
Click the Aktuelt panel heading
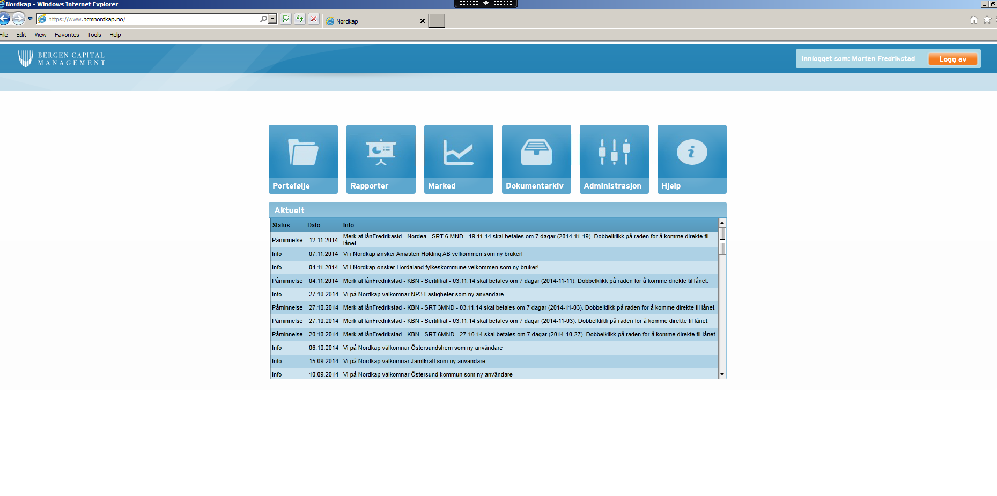click(289, 210)
